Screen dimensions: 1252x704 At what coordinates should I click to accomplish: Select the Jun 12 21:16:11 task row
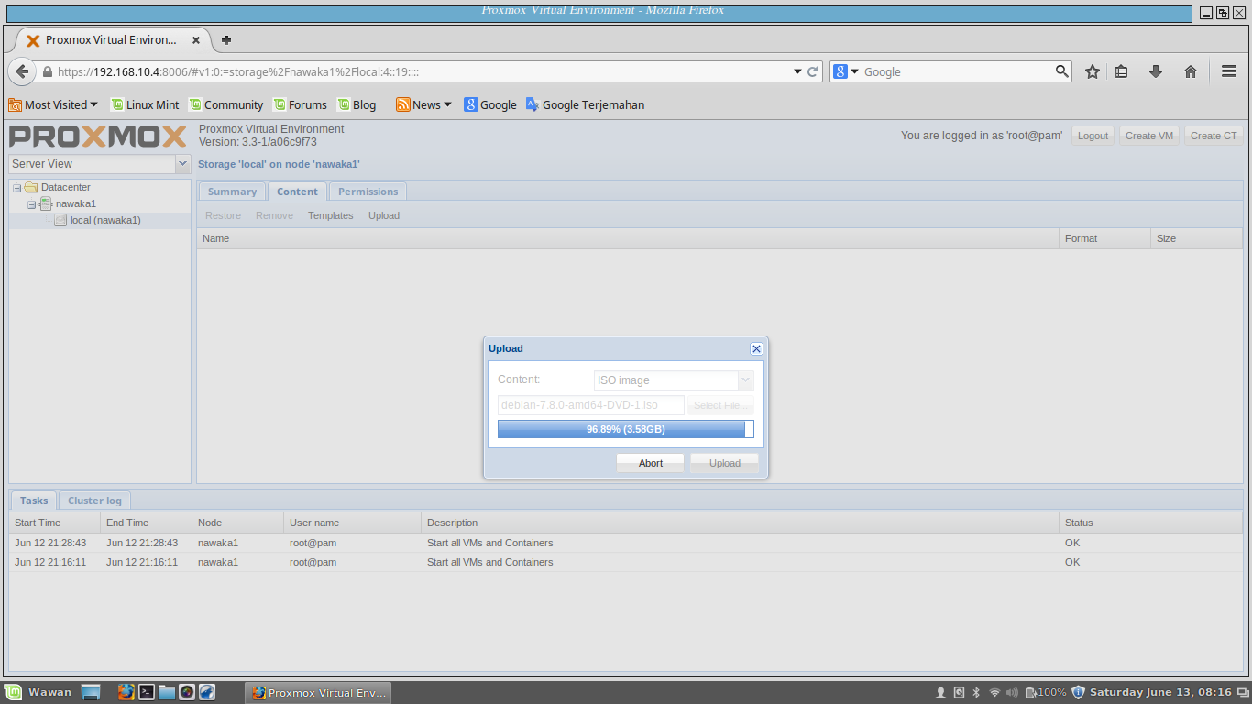[x=626, y=562]
